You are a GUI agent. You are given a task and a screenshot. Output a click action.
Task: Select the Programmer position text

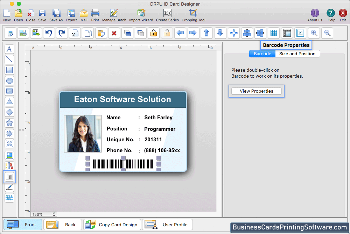(160, 129)
